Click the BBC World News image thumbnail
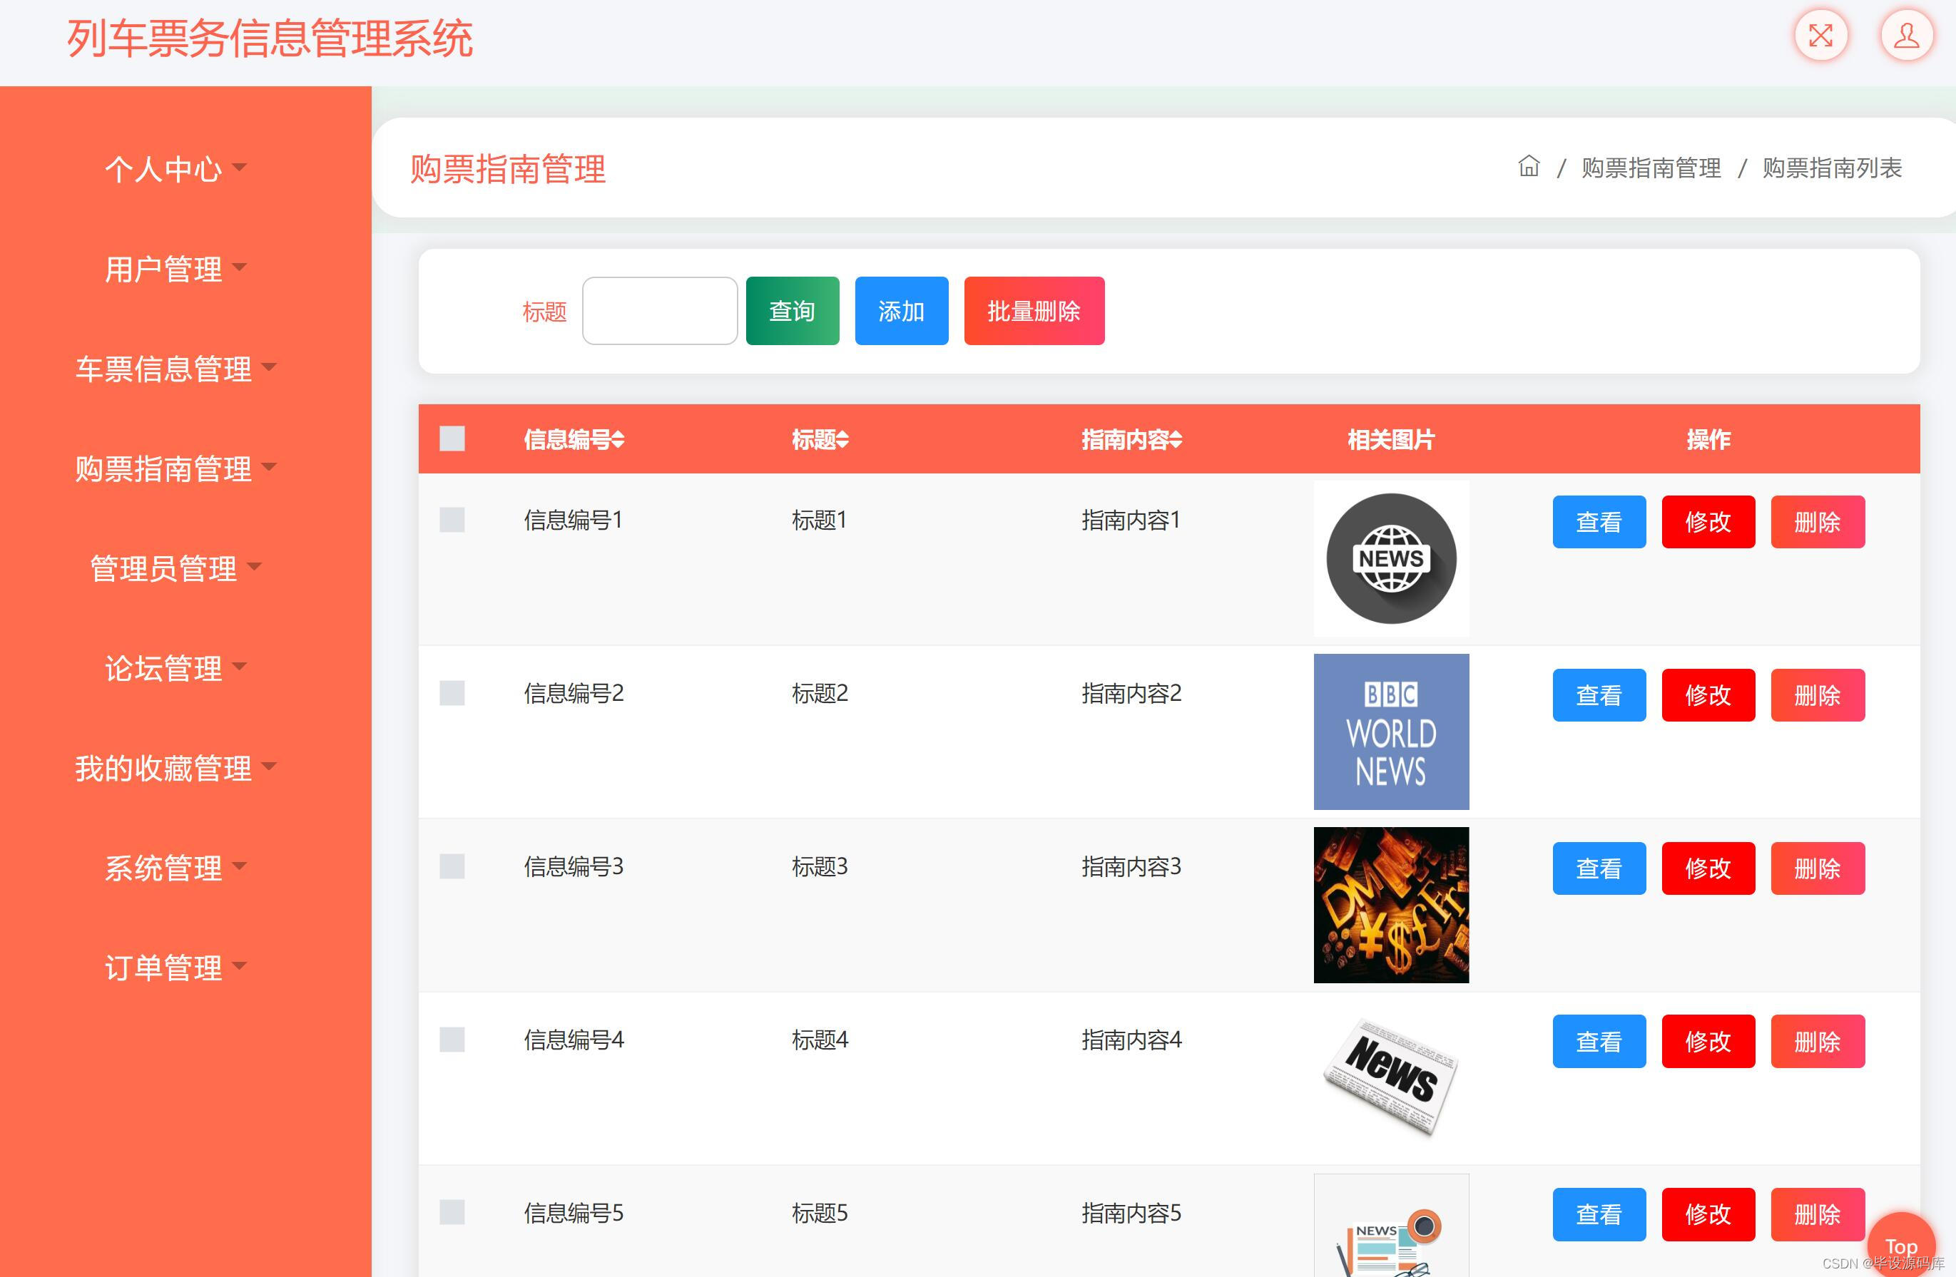The width and height of the screenshot is (1956, 1277). [x=1392, y=732]
